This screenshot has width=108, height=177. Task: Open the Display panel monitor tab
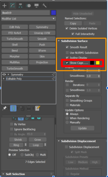(x=36, y=6)
